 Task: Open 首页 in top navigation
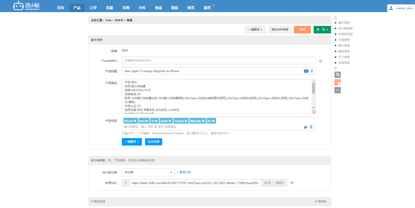(61, 8)
